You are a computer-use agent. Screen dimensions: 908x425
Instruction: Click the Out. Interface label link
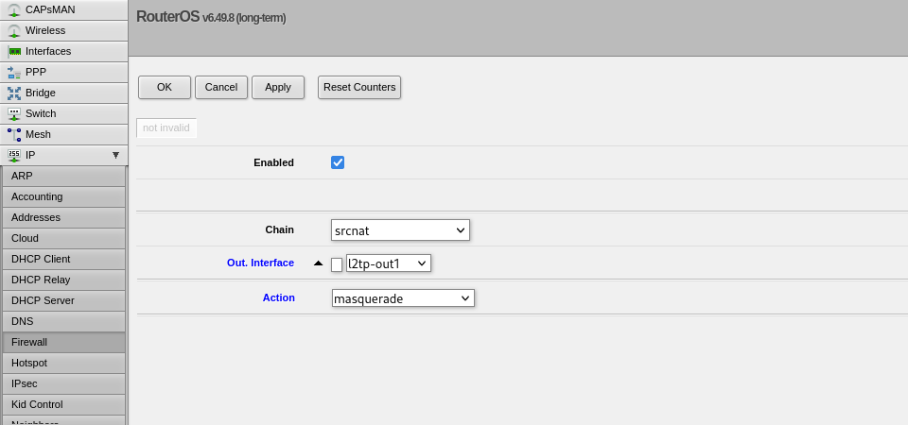pyautogui.click(x=260, y=263)
